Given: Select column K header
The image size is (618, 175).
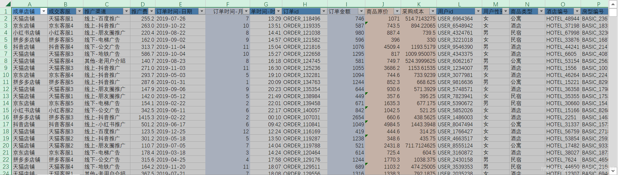Looking at the screenshot, I should point(419,4).
